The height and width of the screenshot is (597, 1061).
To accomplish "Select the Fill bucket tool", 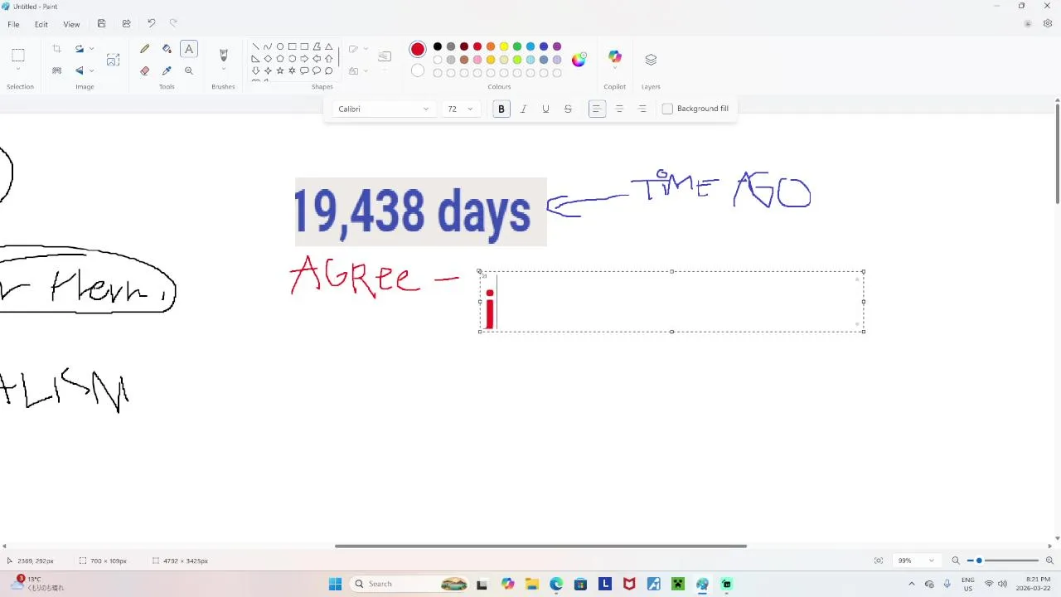I will pos(167,50).
